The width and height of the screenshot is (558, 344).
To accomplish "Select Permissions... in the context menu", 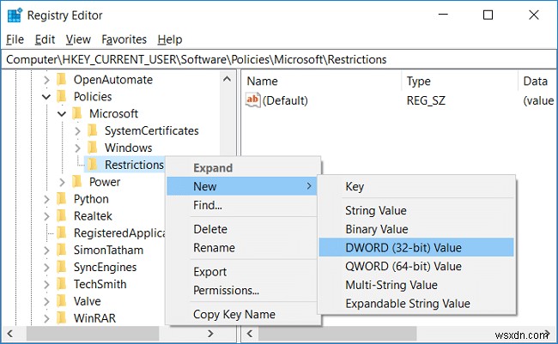I will pyautogui.click(x=226, y=290).
